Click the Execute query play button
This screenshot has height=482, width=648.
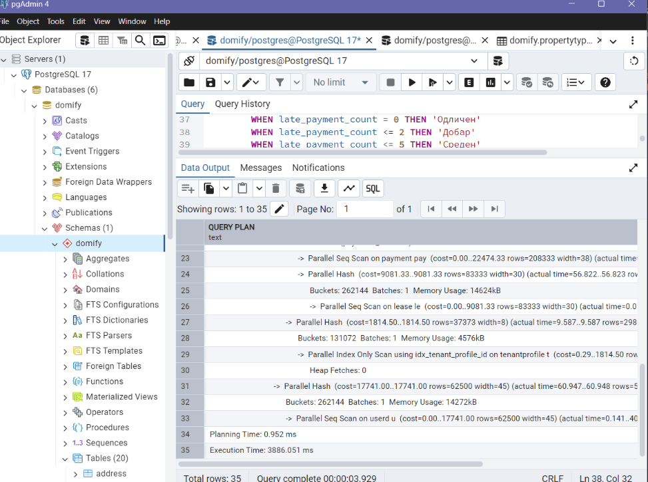(x=412, y=82)
